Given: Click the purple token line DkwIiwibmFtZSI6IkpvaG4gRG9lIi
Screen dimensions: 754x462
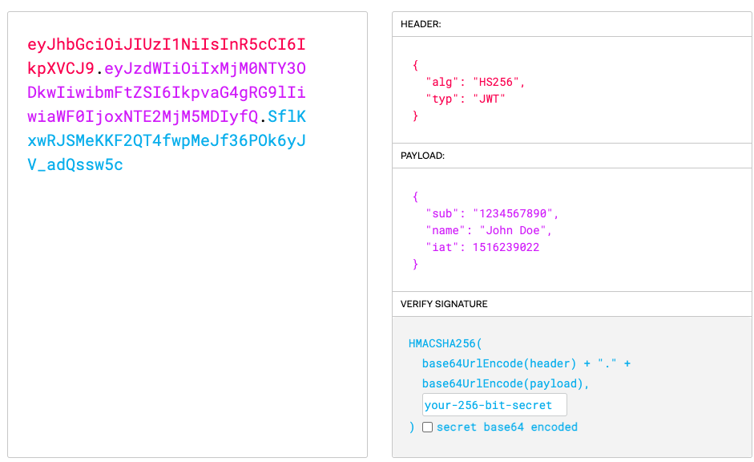Looking at the screenshot, I should pos(167,92).
